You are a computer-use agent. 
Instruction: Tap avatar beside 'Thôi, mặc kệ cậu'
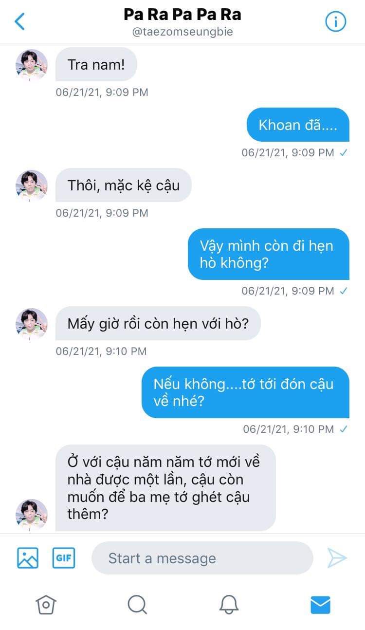click(32, 185)
